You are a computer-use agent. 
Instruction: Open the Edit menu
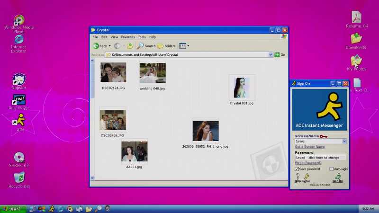[104, 37]
